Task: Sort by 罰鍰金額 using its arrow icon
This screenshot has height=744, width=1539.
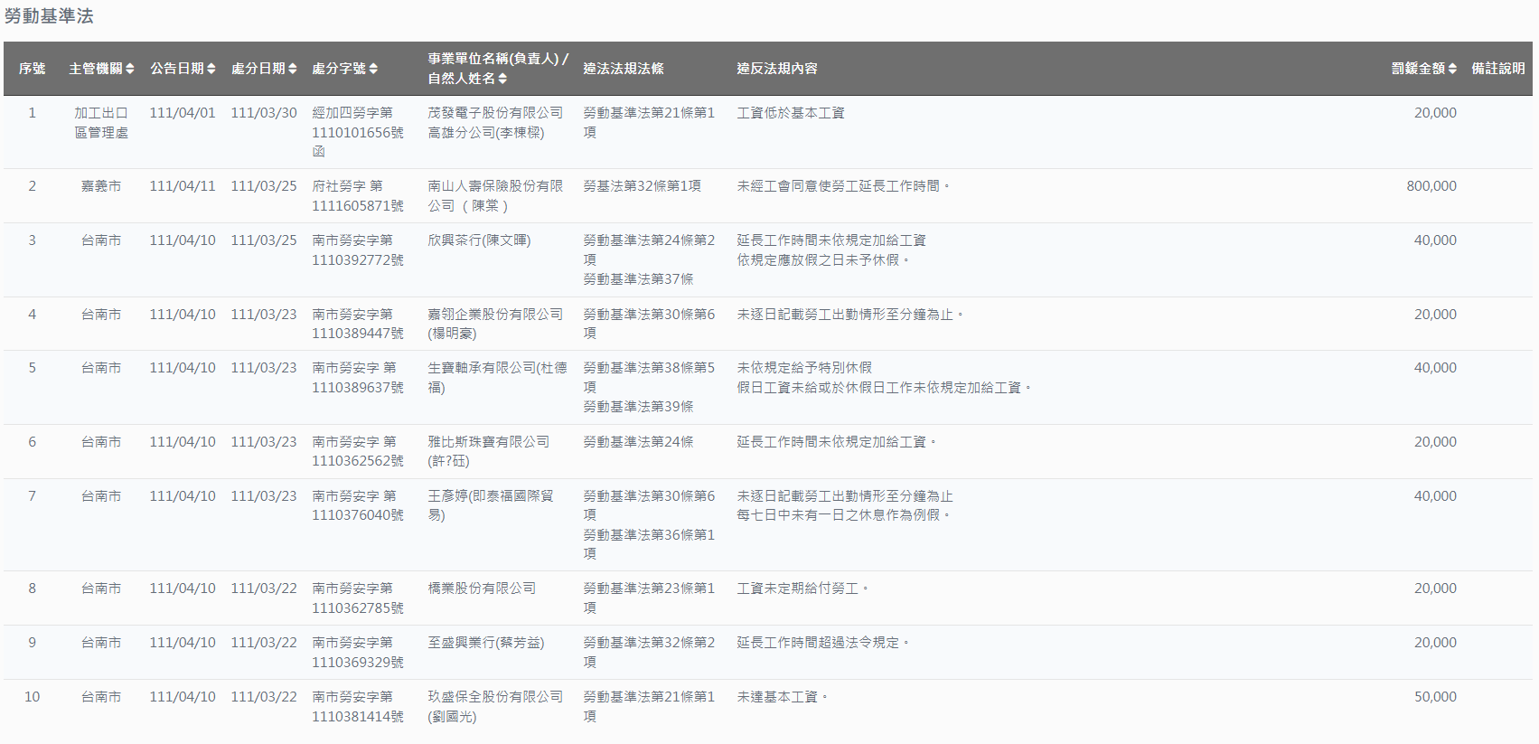Action: pyautogui.click(x=1452, y=69)
